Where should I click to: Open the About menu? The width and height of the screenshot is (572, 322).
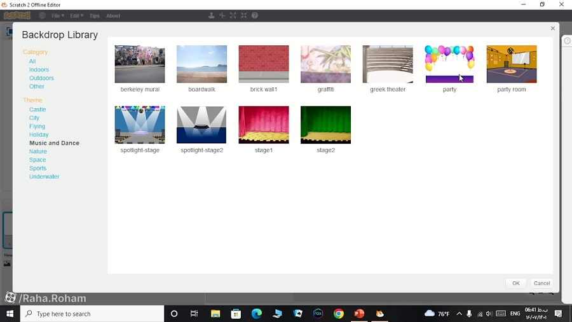(x=113, y=16)
